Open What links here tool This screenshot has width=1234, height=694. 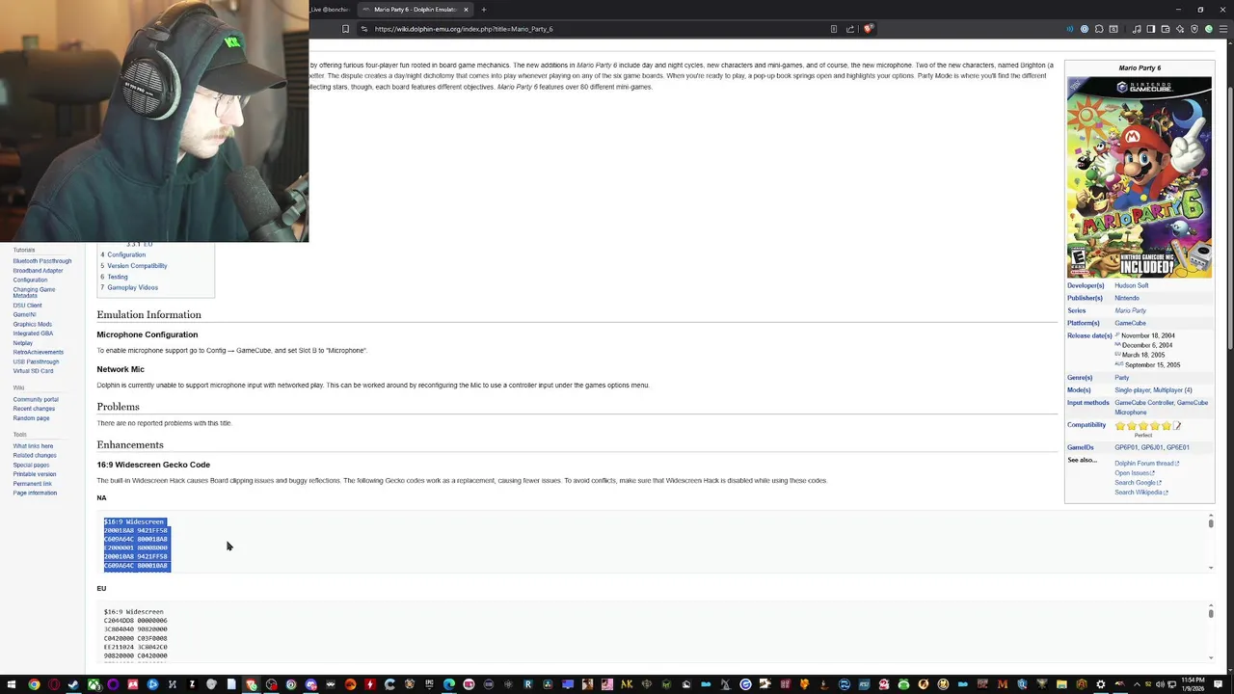pos(33,446)
